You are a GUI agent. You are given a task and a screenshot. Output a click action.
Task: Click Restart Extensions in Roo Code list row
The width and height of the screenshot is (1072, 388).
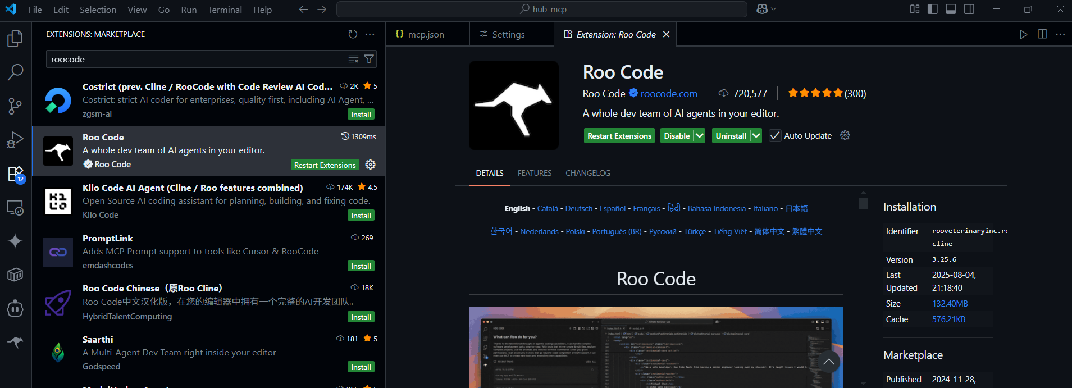(x=325, y=165)
